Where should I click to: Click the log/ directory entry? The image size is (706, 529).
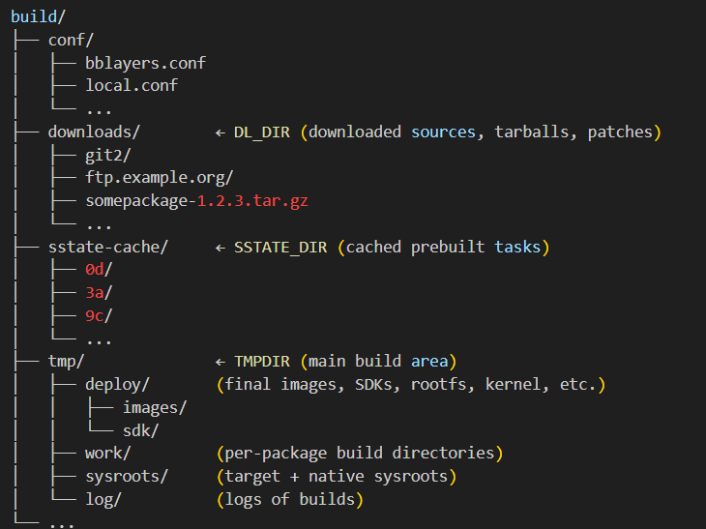pyautogui.click(x=103, y=499)
